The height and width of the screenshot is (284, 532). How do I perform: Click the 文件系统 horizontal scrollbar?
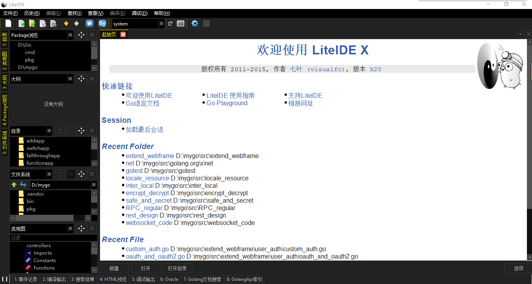[x=51, y=217]
